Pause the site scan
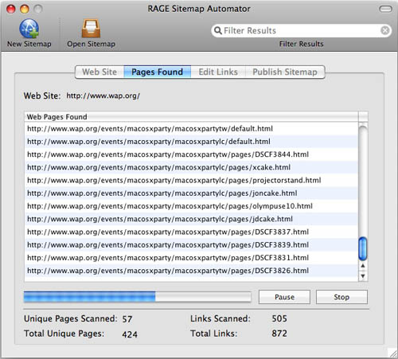Viewport: 398px width, 359px height. pos(284,297)
